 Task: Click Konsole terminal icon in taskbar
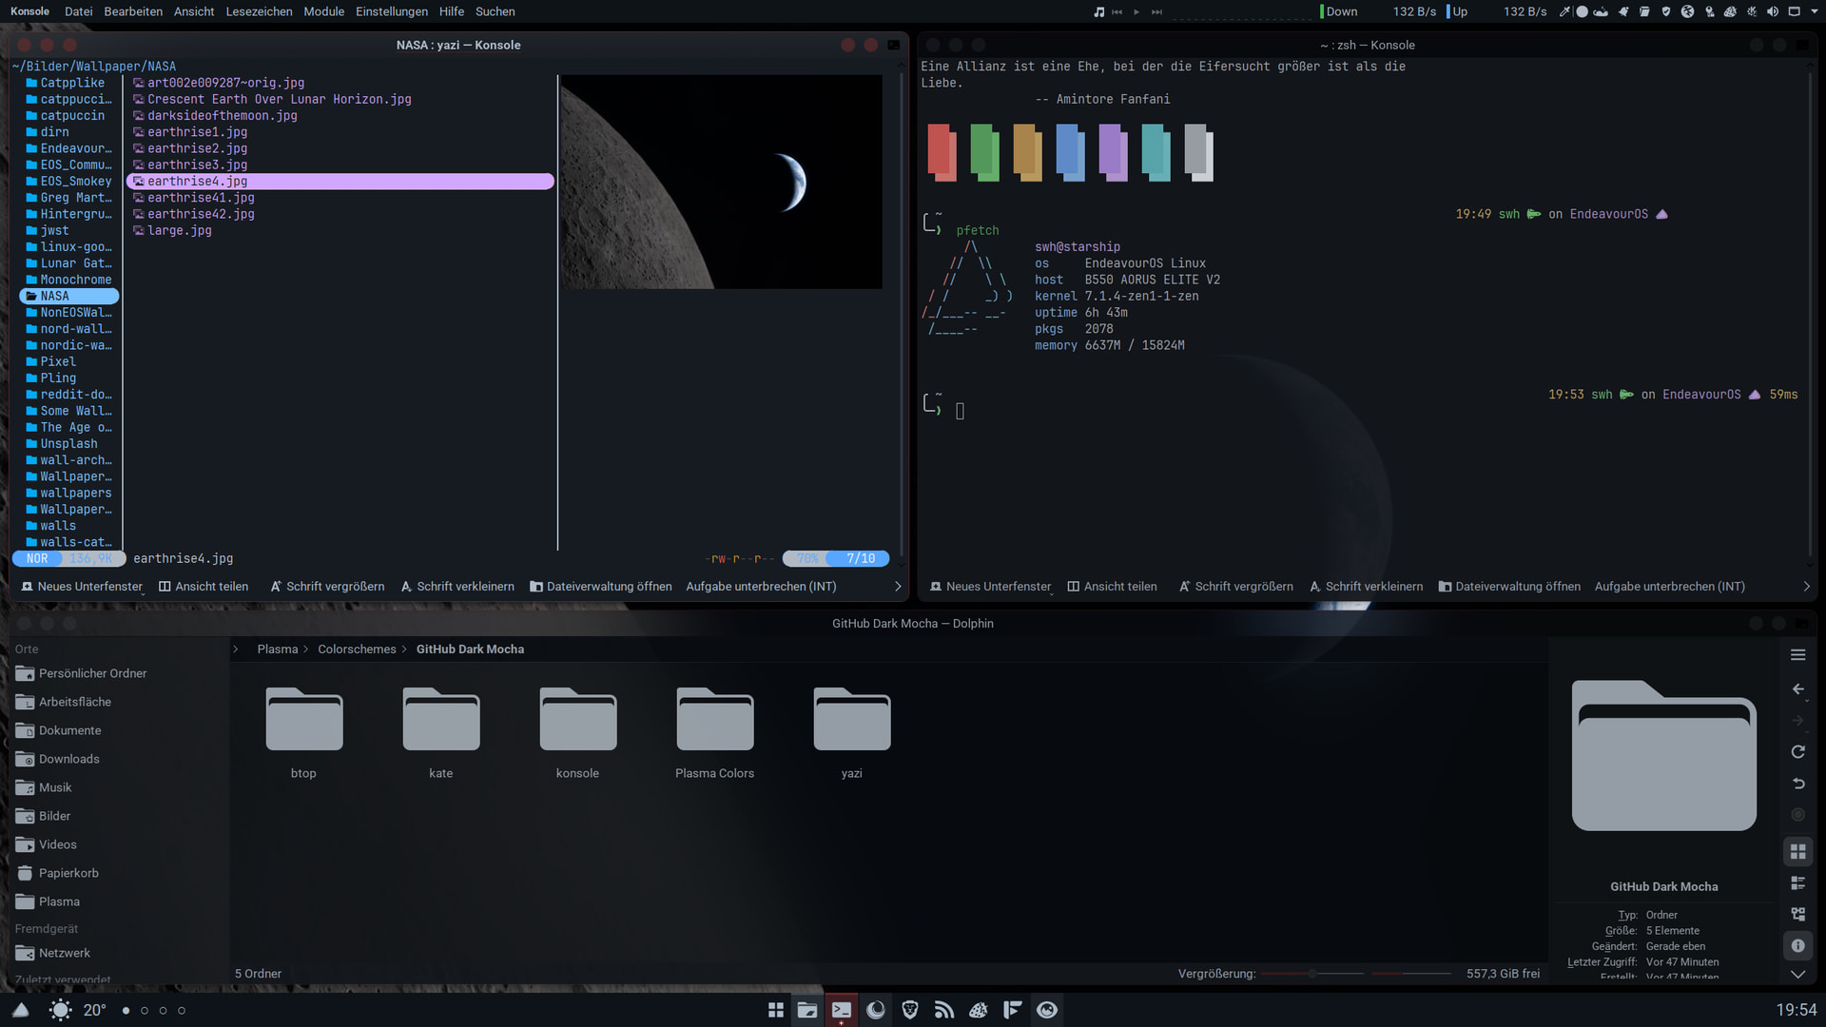[x=842, y=1010]
